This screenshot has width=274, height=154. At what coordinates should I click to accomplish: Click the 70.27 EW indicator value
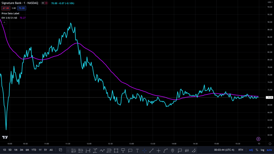[23, 18]
